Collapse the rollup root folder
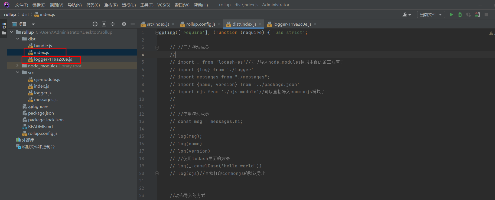 coord(11,32)
